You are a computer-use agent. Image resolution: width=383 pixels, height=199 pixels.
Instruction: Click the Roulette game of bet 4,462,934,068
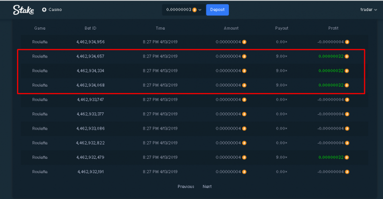[40, 85]
